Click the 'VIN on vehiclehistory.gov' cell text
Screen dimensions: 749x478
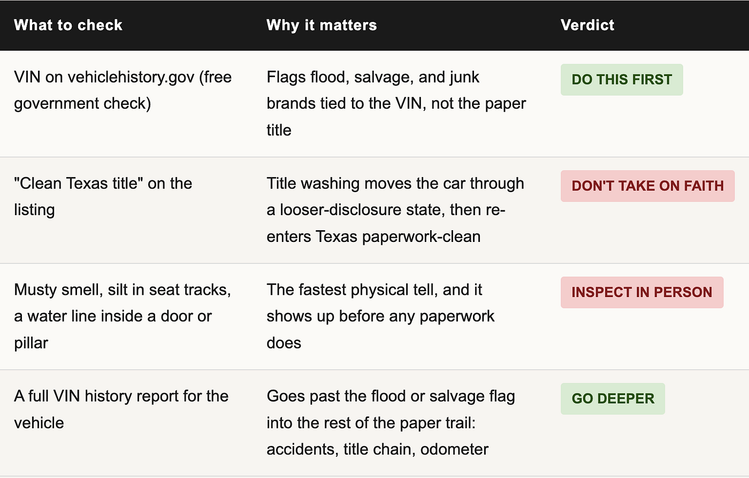pos(123,90)
